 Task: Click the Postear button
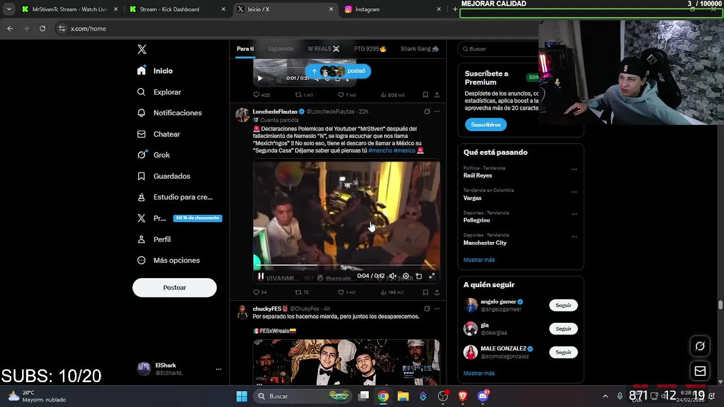[174, 288]
